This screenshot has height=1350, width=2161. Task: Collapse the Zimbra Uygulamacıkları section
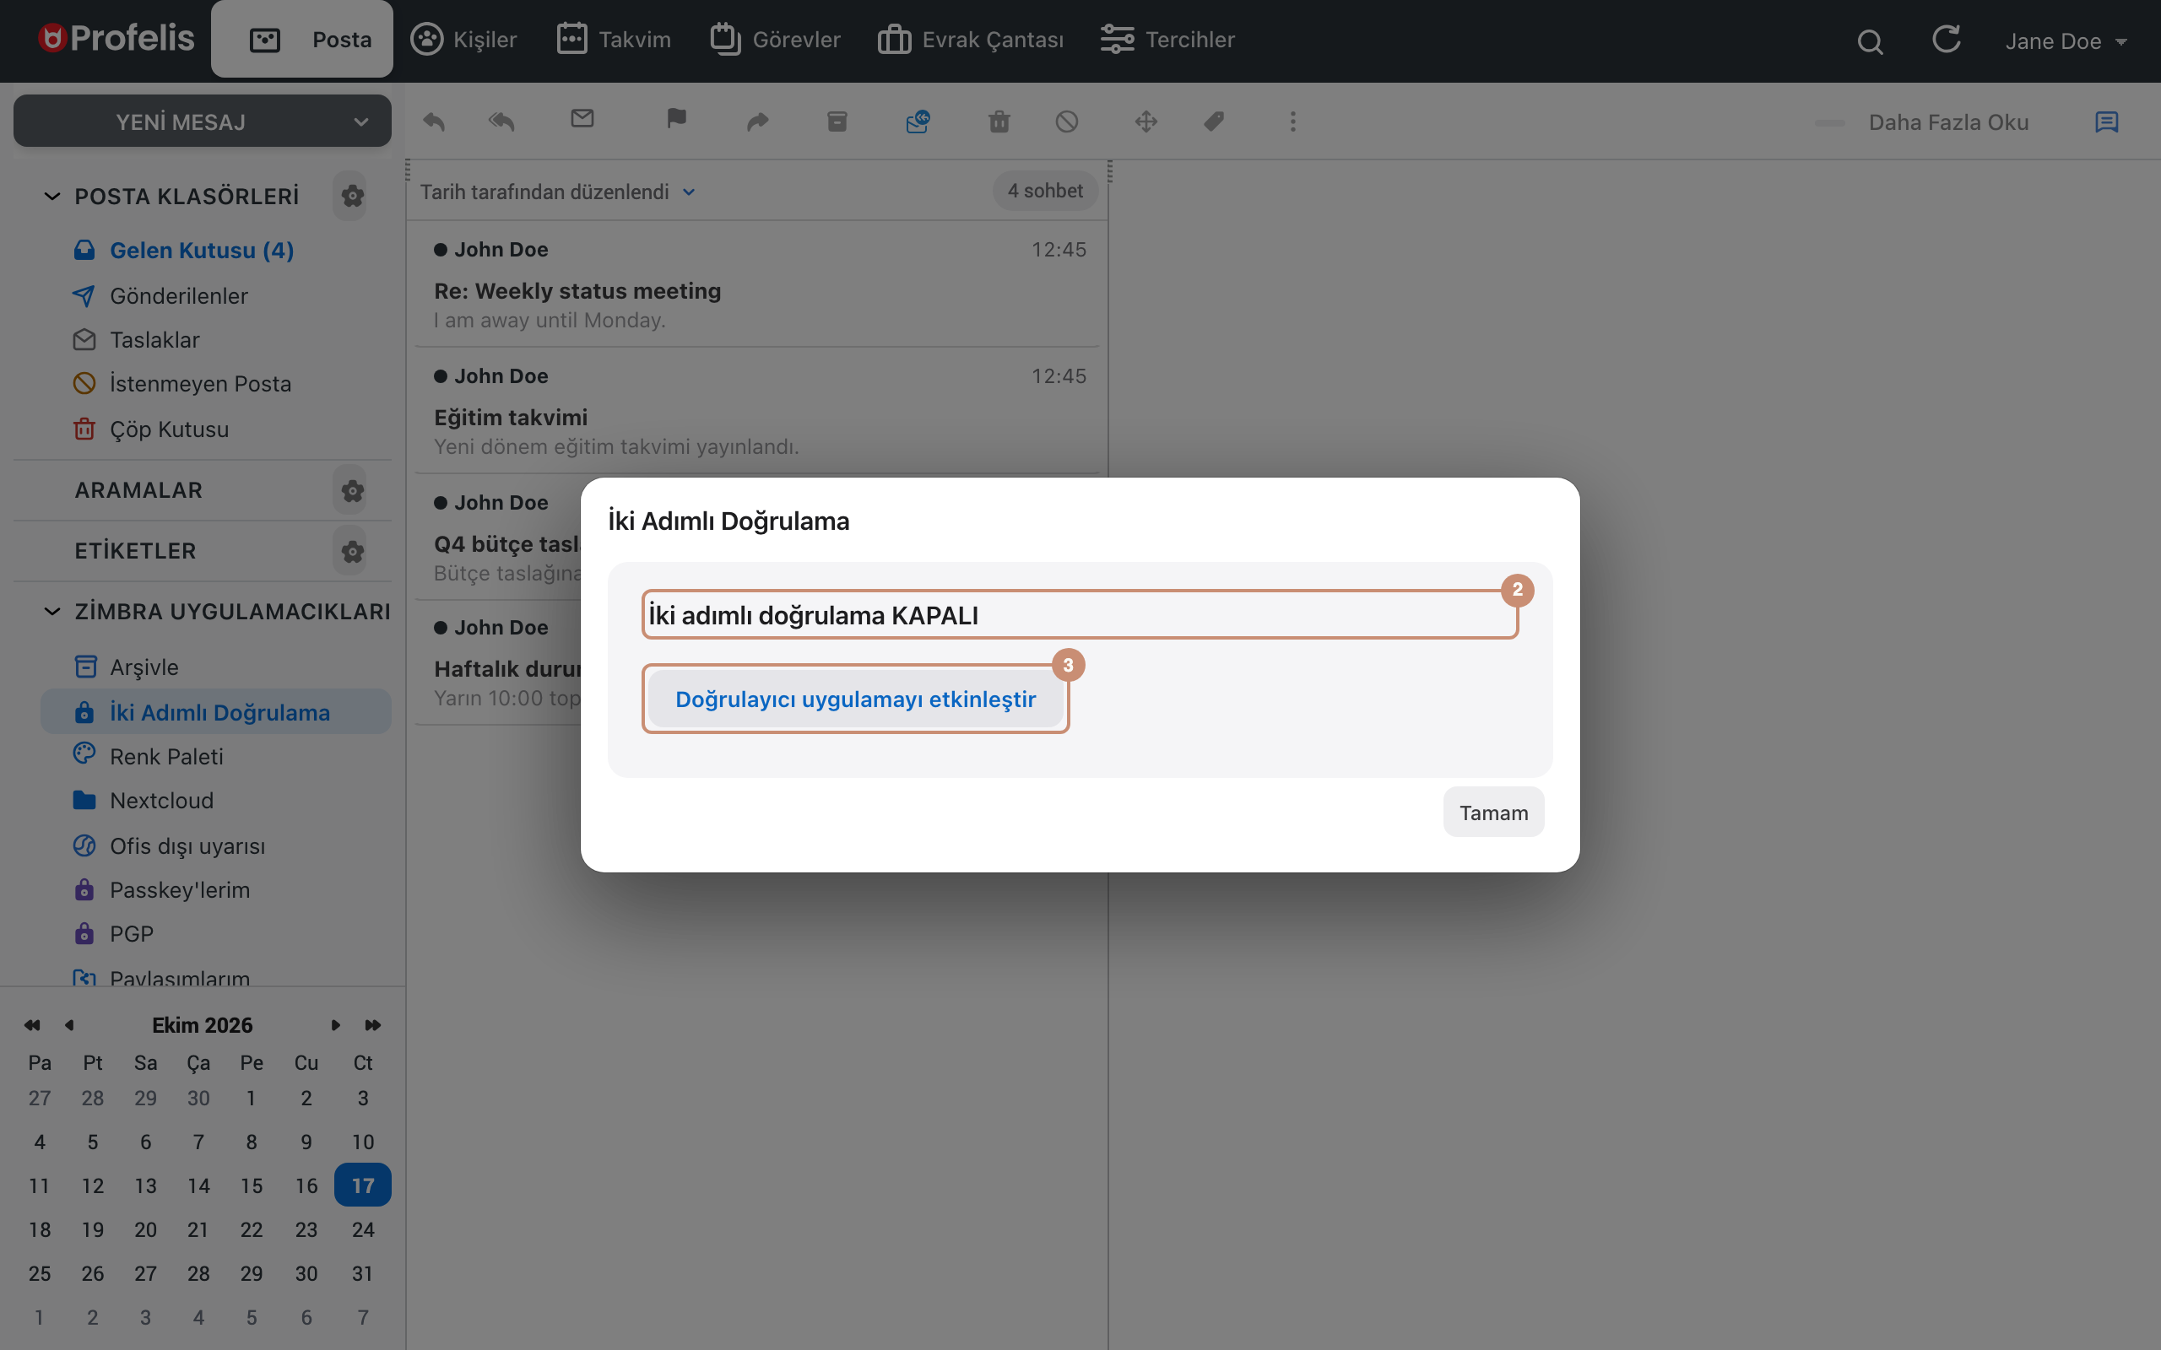(x=52, y=612)
